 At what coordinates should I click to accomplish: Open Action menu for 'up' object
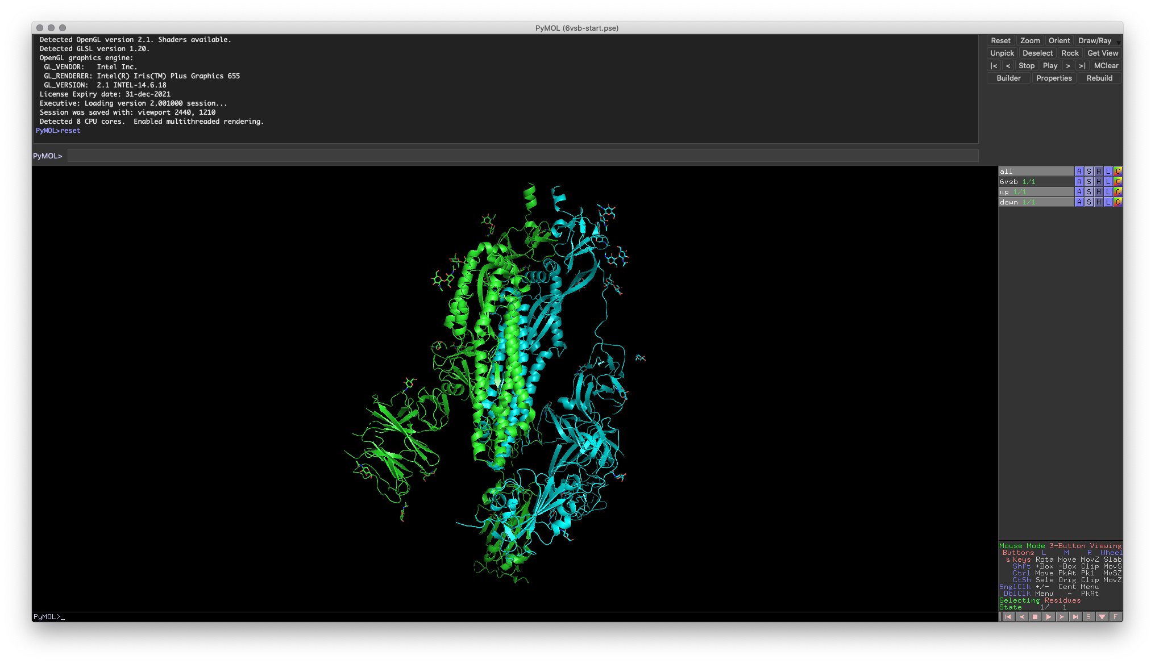coord(1079,192)
